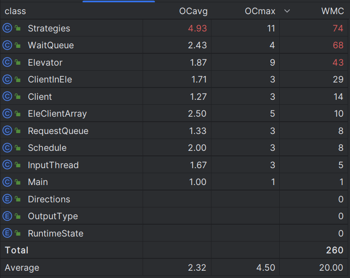Click the green lock icon beside Elevator
The width and height of the screenshot is (350, 278).
pos(17,63)
